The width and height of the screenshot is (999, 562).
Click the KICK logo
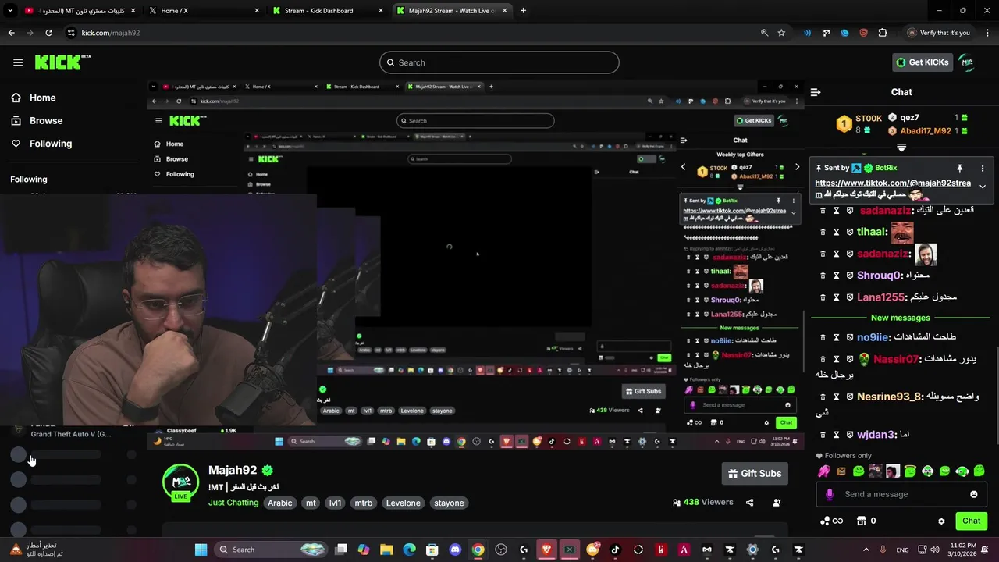coord(62,62)
